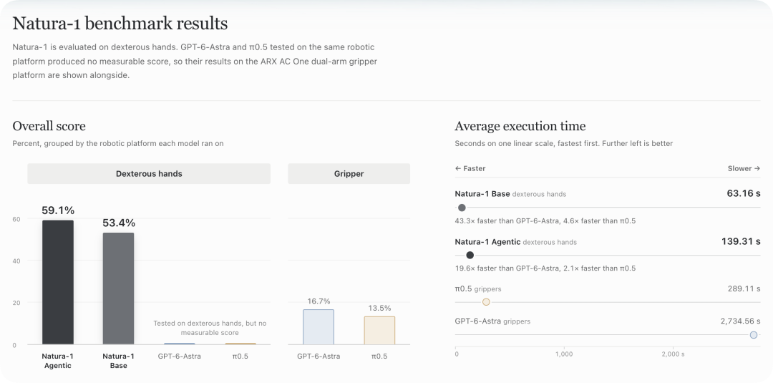The height and width of the screenshot is (383, 773).
Task: Click the Natura-1 Agentic 59.1% bar
Action: (x=58, y=283)
